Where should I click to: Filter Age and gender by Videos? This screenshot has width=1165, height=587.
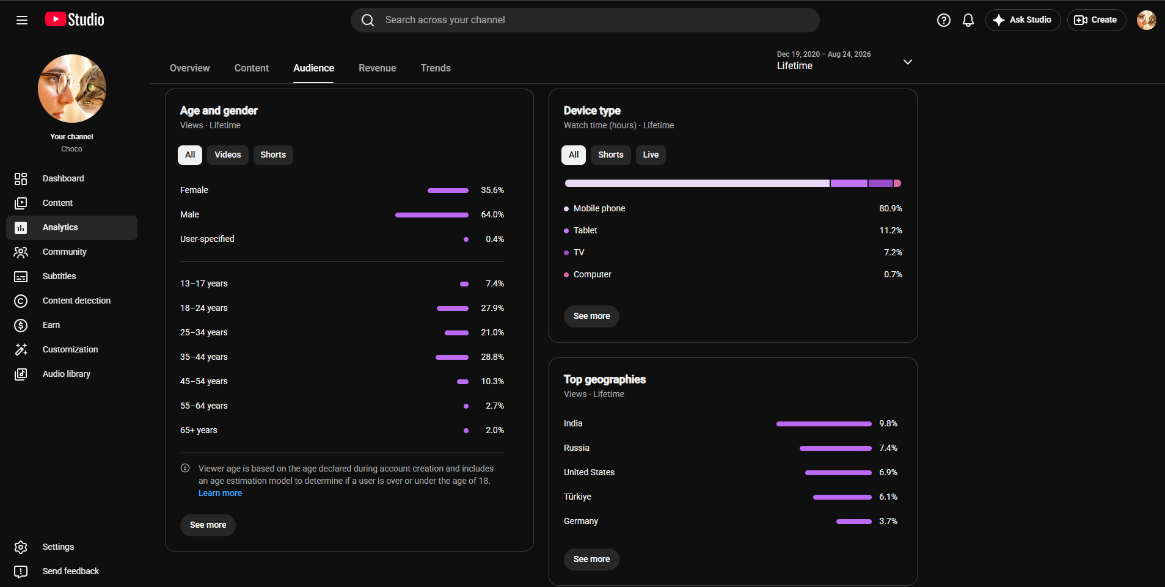coord(228,155)
